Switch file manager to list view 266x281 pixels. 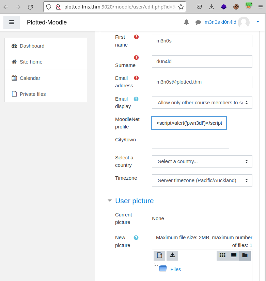point(234,256)
